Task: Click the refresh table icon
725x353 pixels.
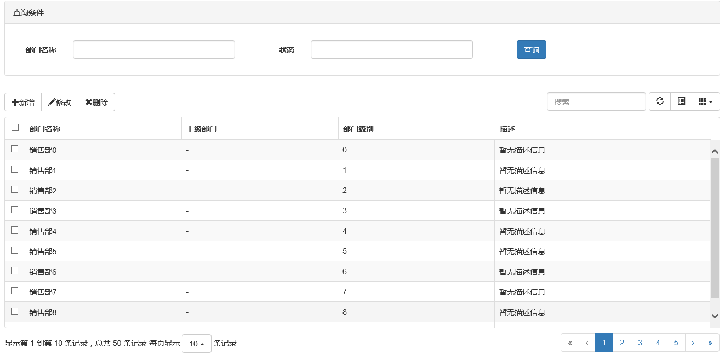Action: coord(660,101)
